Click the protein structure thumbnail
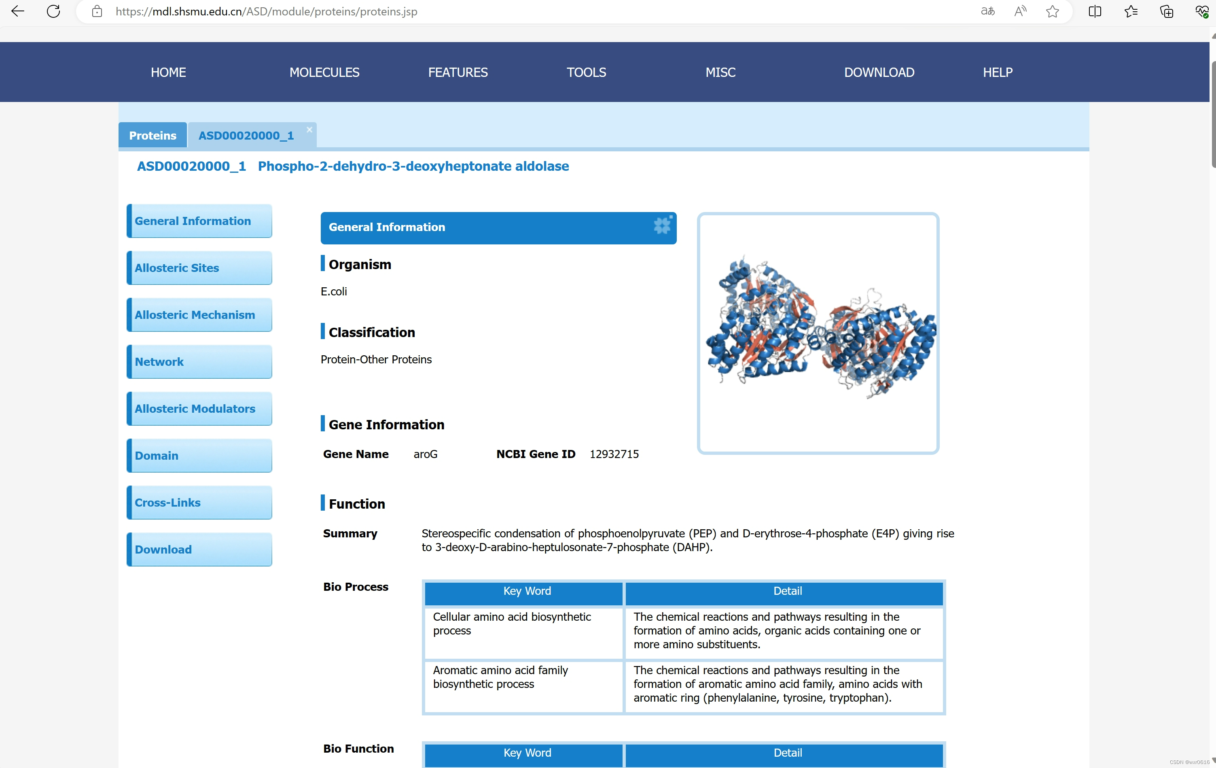 coord(818,333)
